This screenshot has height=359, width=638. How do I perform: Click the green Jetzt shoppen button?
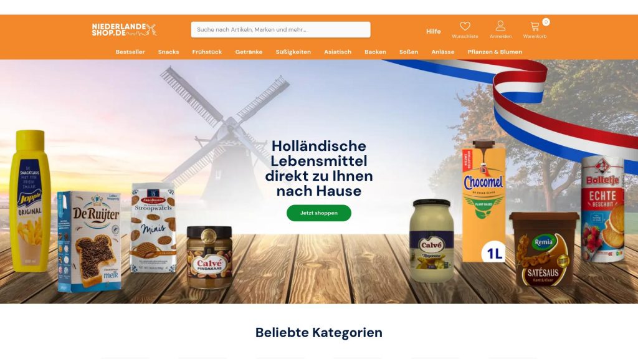tap(319, 213)
